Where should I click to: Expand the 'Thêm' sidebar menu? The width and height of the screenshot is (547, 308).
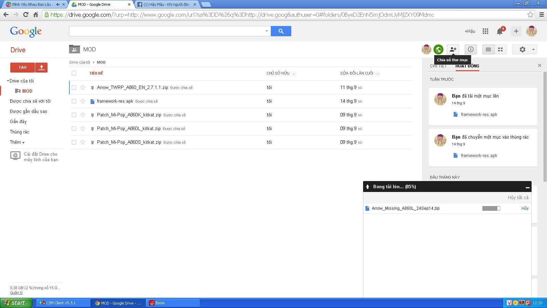point(17,142)
